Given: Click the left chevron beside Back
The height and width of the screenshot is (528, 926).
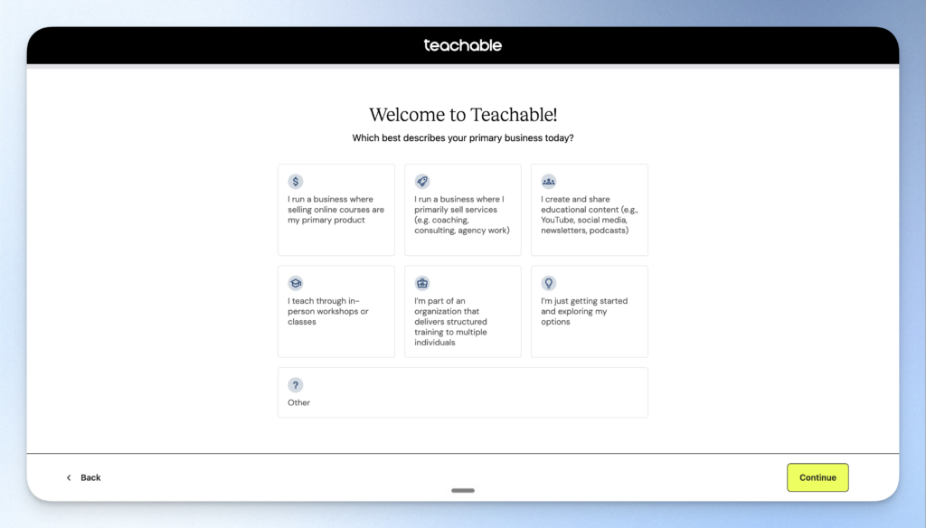Looking at the screenshot, I should click(69, 477).
